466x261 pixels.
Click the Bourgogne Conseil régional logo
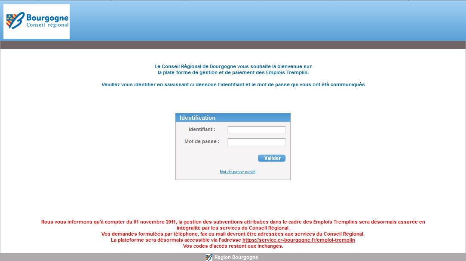37,22
